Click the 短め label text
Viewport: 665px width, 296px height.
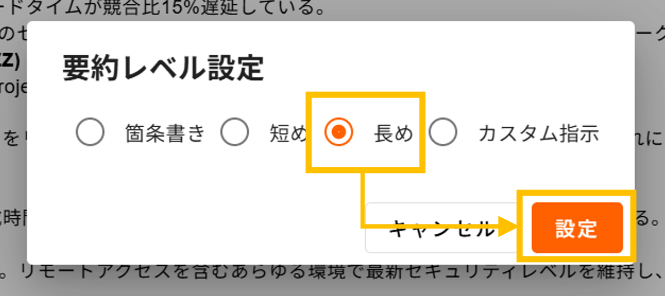point(288,133)
